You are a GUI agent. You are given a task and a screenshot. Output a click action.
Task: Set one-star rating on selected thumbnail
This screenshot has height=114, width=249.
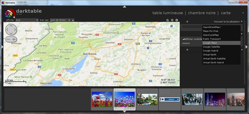pos(122,108)
